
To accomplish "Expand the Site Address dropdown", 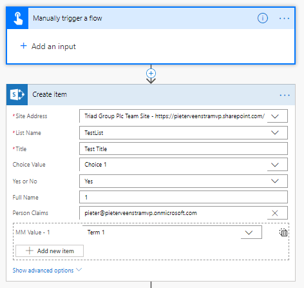I will [275, 116].
